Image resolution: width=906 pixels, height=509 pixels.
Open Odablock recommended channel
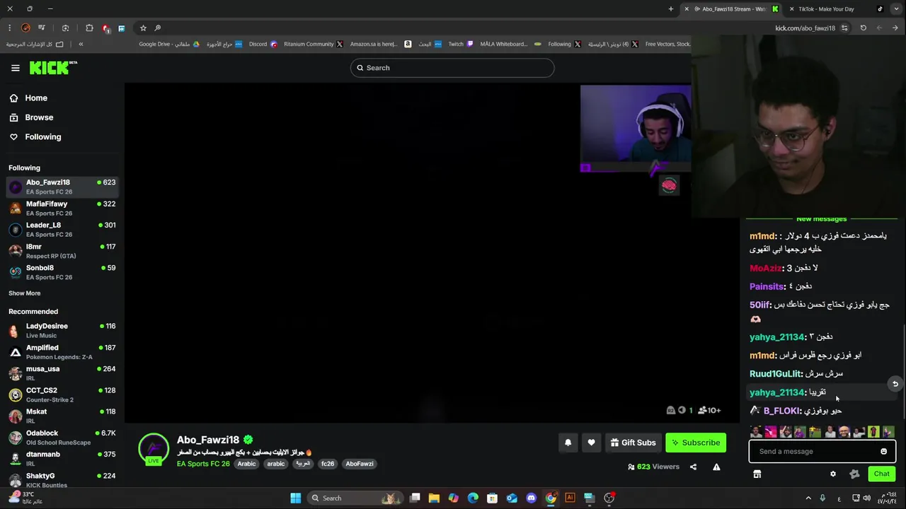(62, 437)
